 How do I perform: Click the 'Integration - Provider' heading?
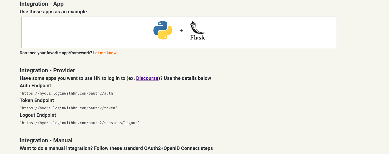pyautogui.click(x=47, y=70)
